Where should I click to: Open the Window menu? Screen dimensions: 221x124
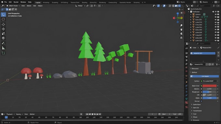tap(23, 2)
